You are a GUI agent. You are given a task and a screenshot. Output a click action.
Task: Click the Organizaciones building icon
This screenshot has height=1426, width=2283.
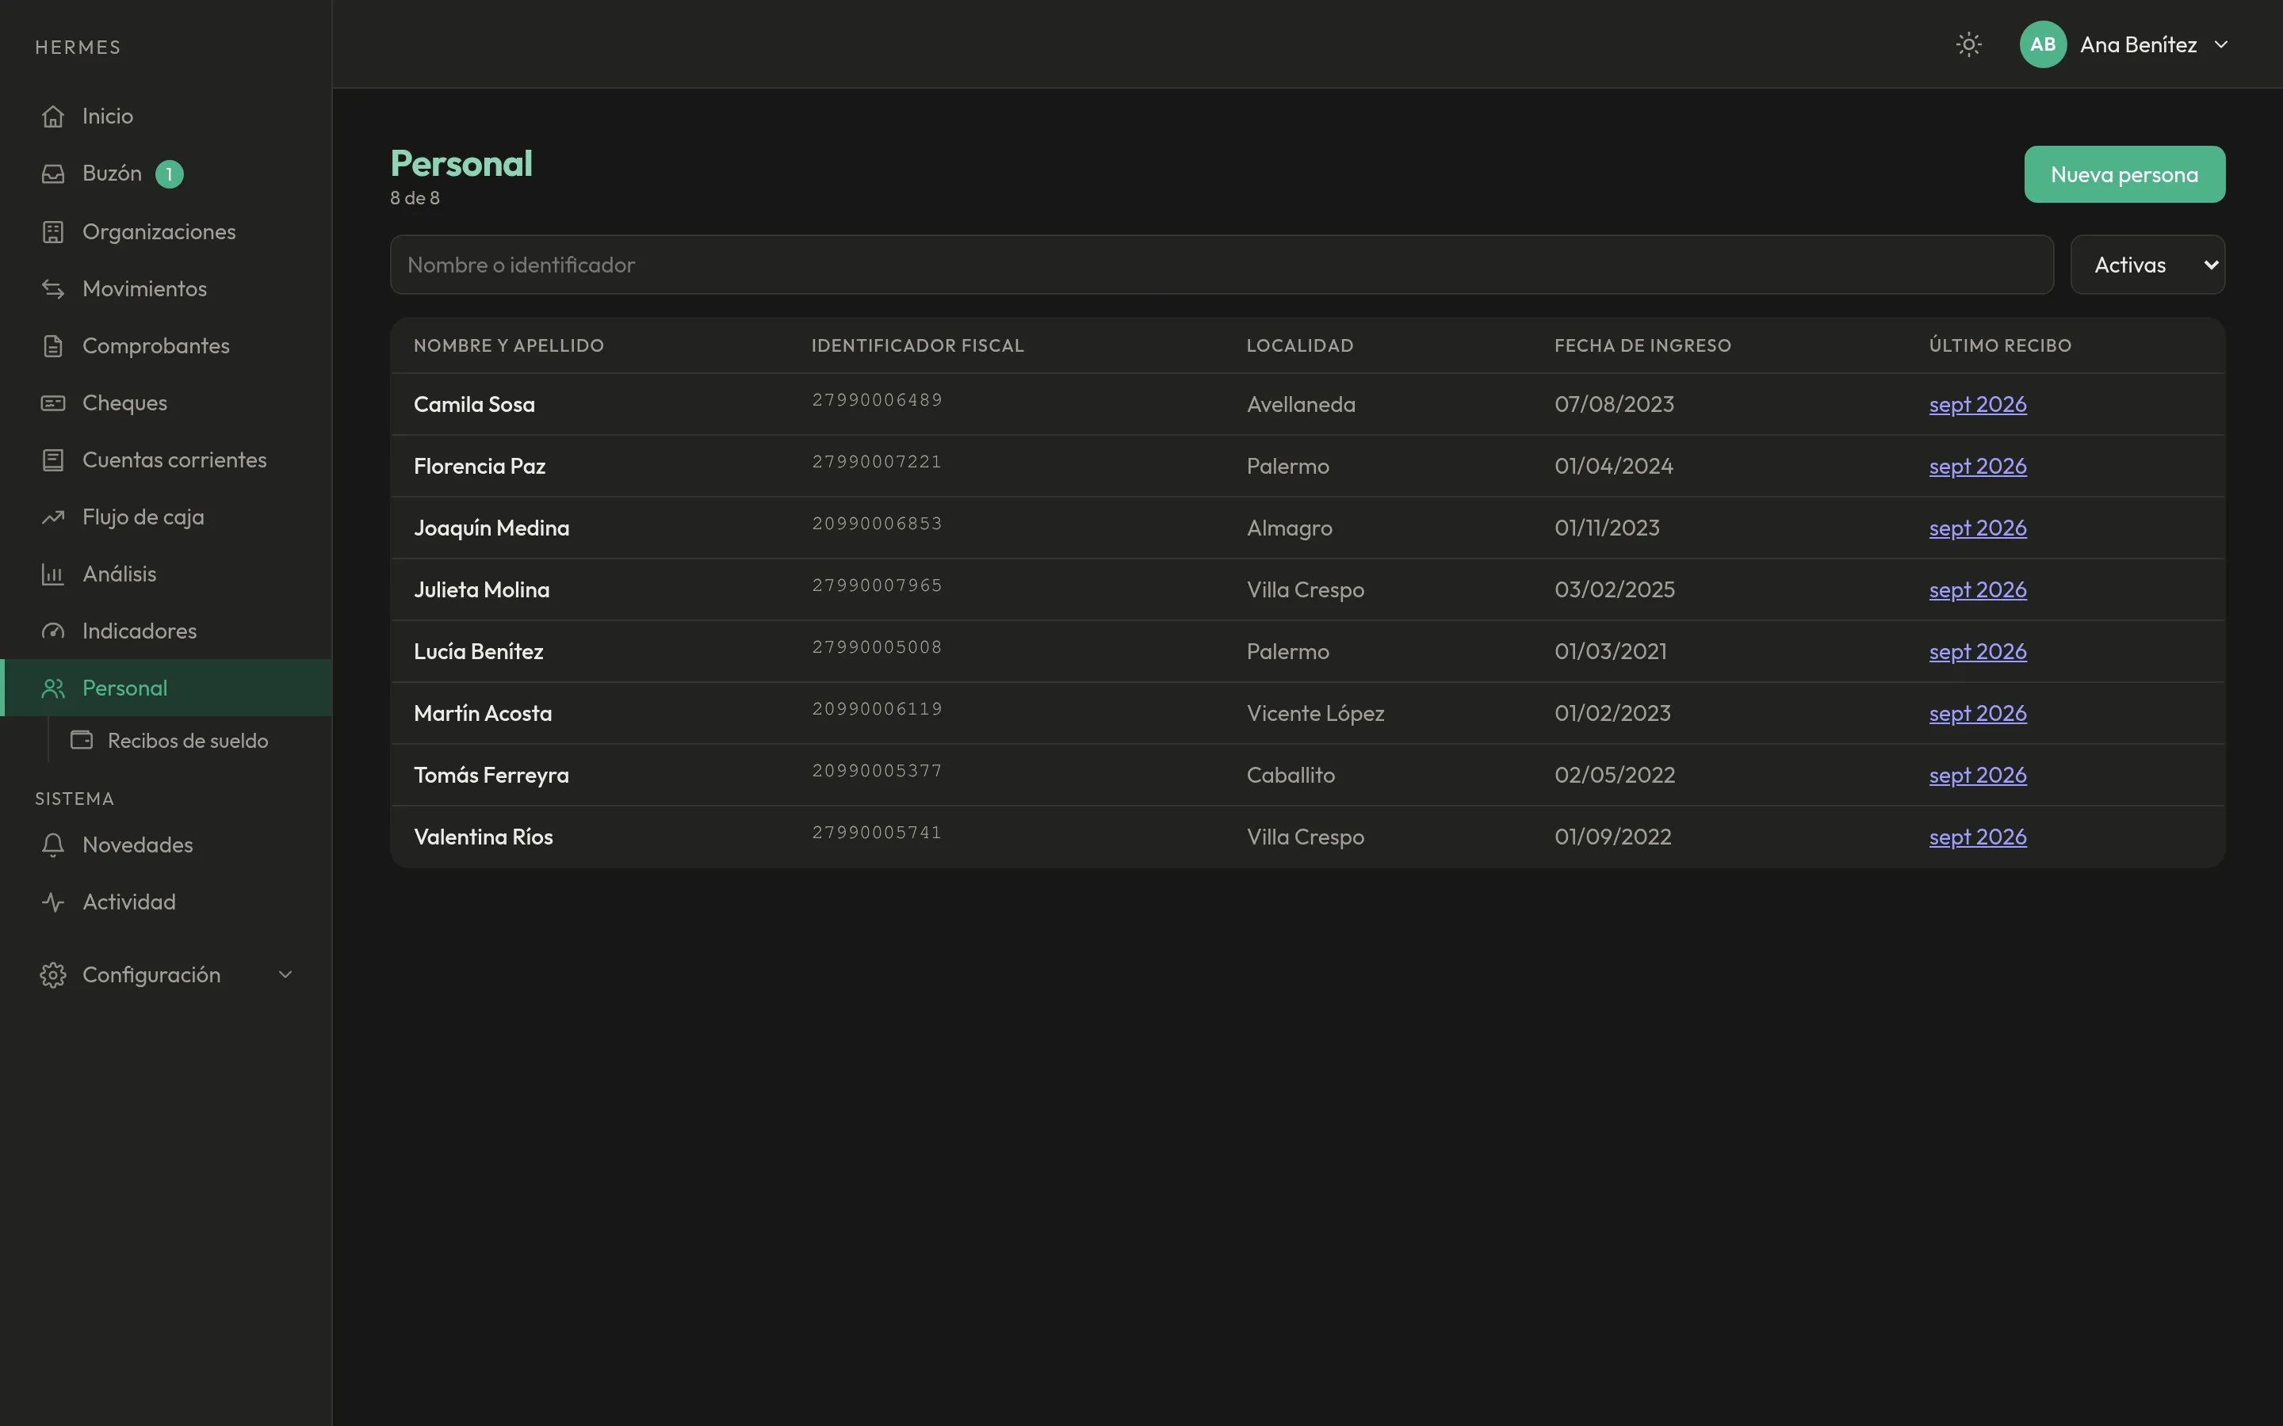(53, 232)
